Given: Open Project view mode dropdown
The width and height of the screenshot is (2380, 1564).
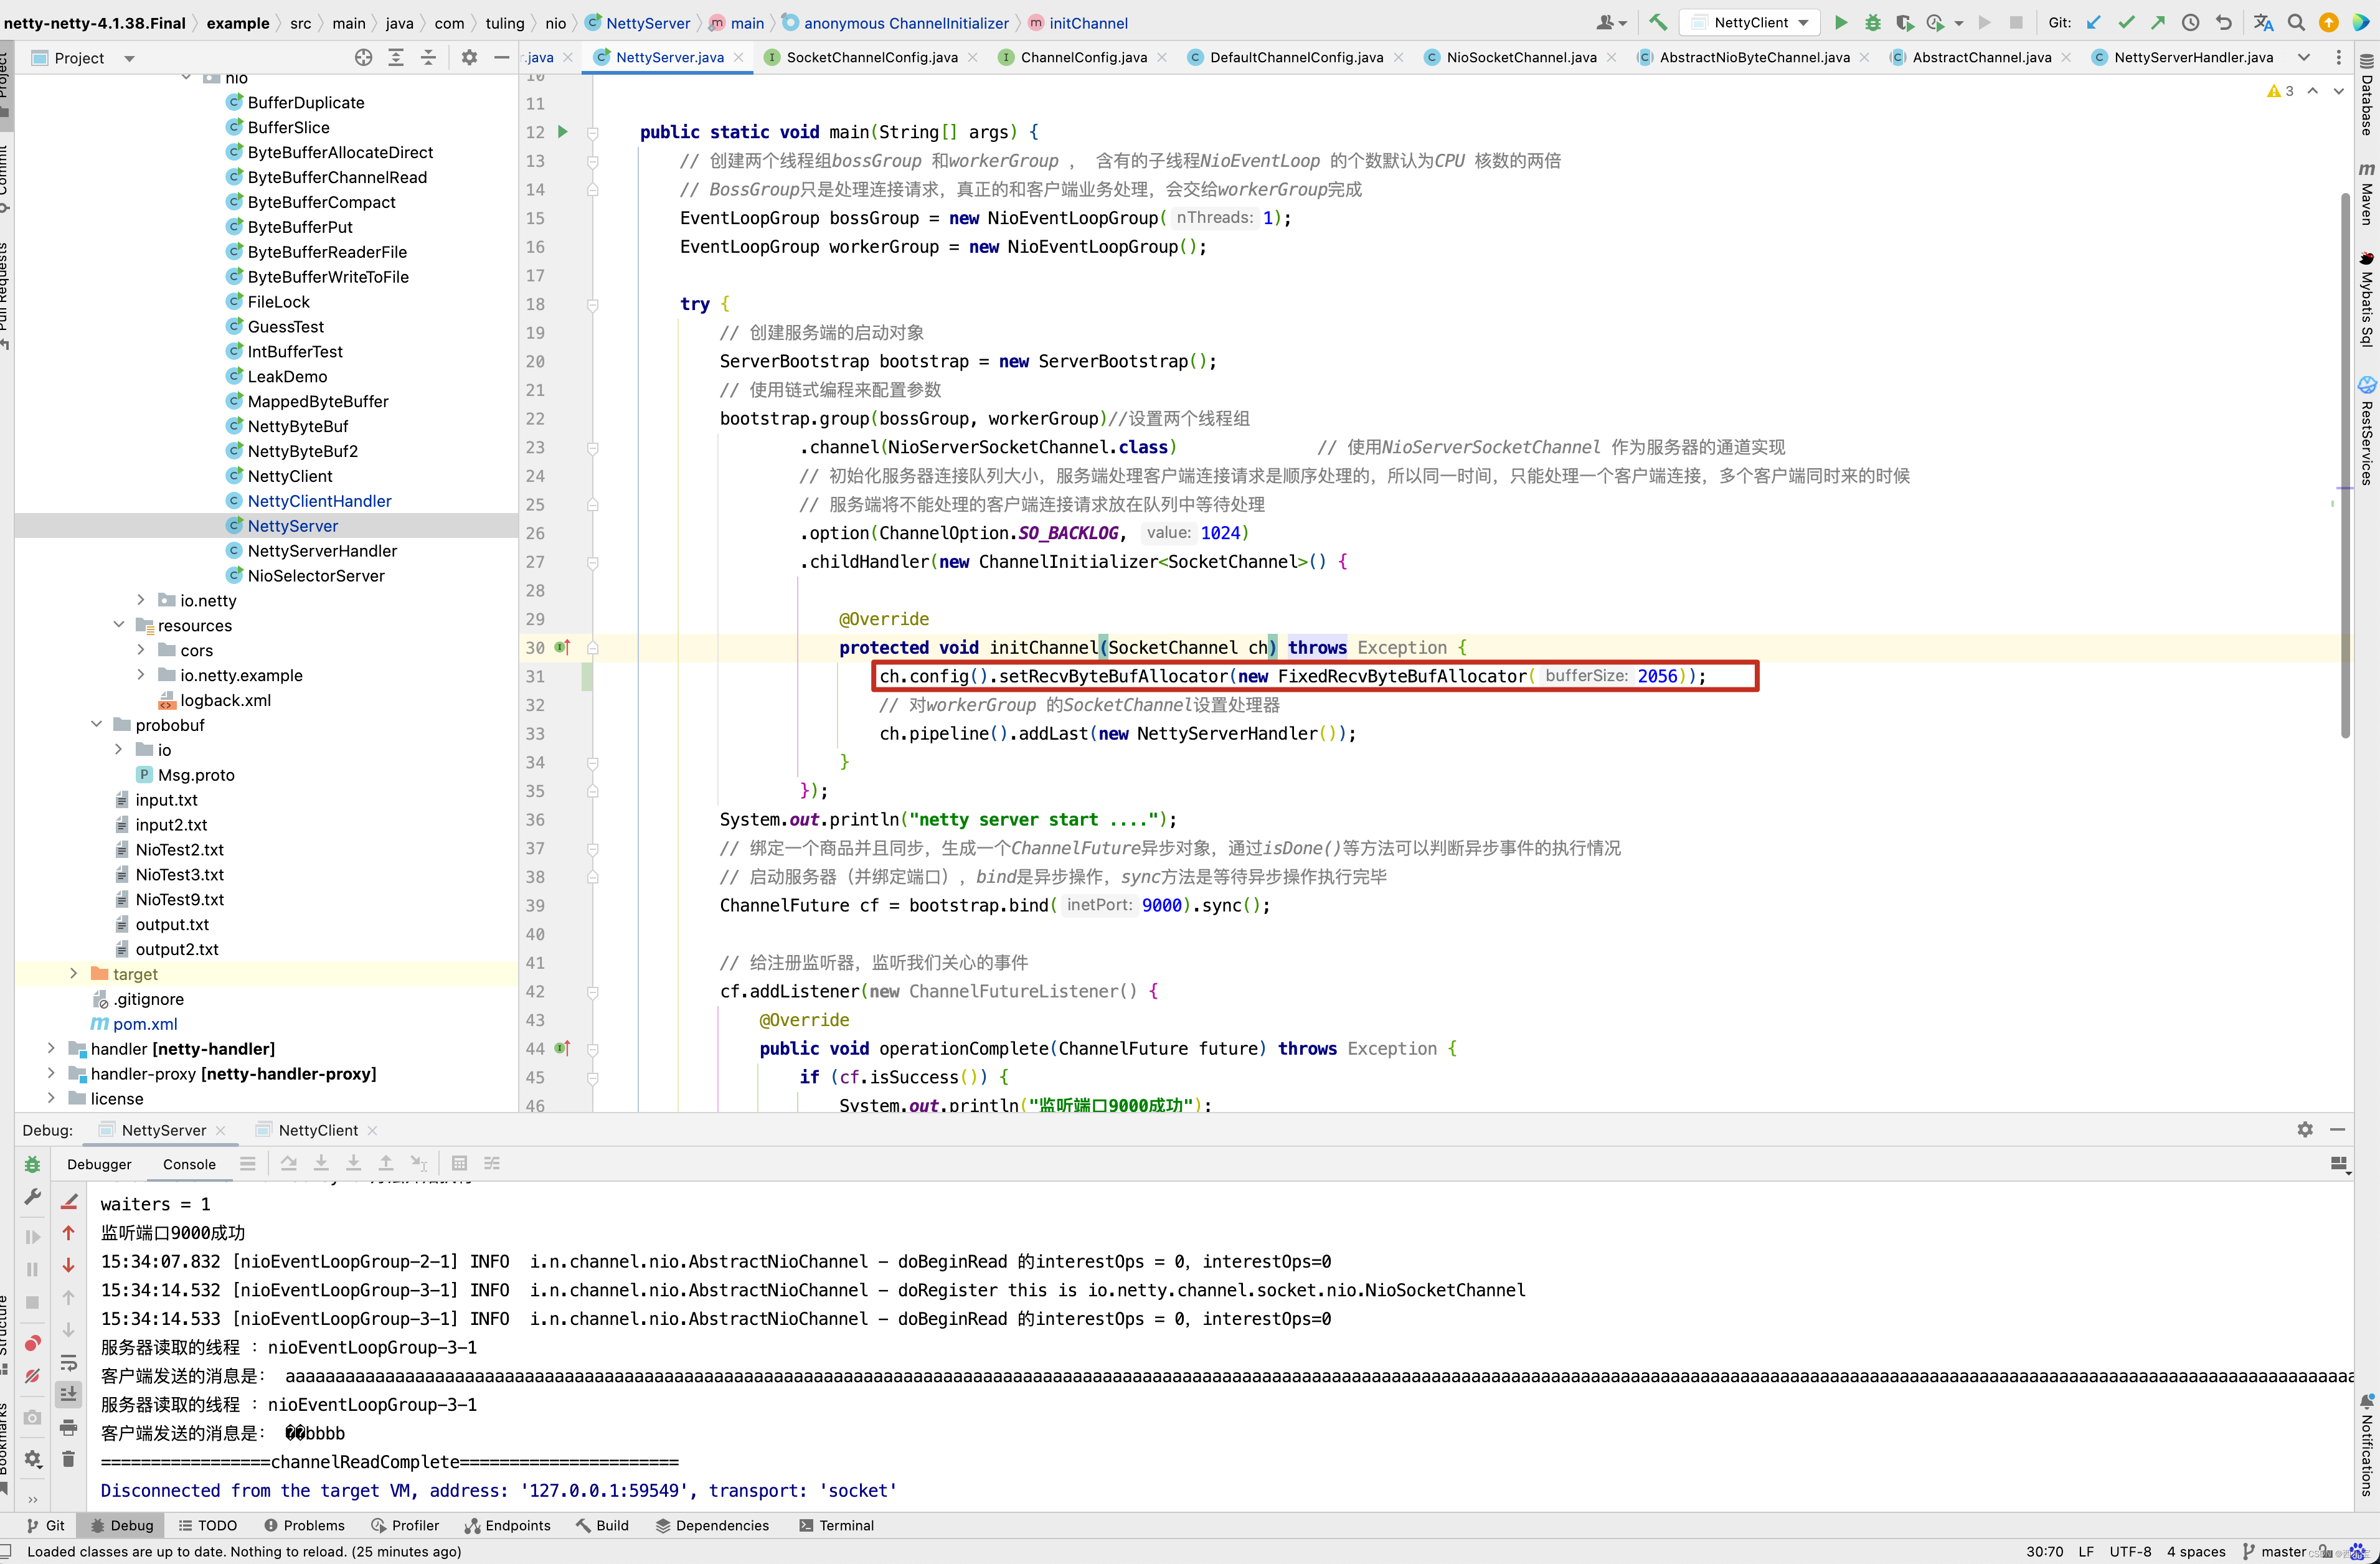Looking at the screenshot, I should click(x=129, y=58).
